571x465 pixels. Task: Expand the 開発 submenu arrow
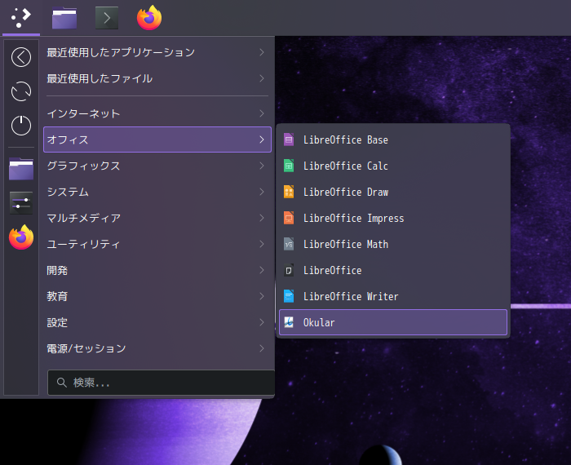262,270
